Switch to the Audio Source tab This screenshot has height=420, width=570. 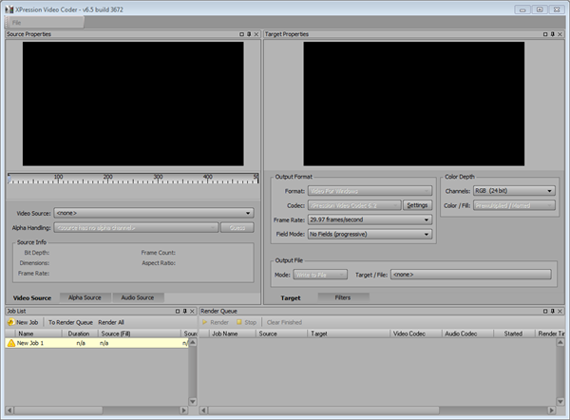[x=138, y=297]
